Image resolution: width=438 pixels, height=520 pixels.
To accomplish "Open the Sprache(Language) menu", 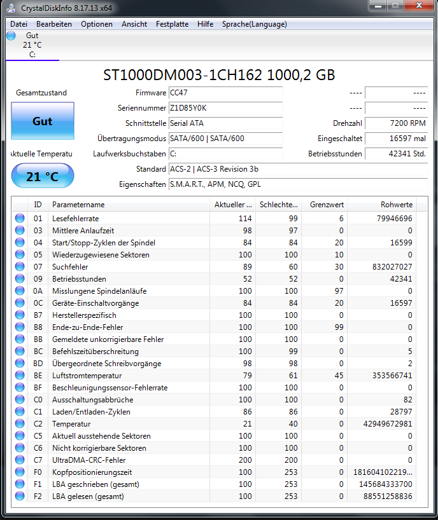I will coord(255,24).
